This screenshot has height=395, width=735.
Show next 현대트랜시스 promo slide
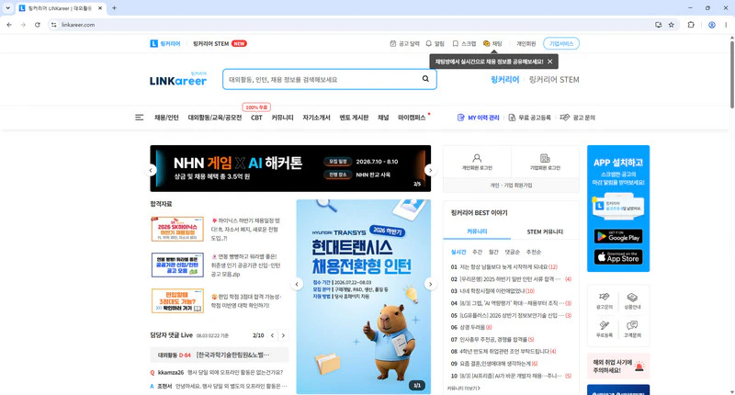430,284
